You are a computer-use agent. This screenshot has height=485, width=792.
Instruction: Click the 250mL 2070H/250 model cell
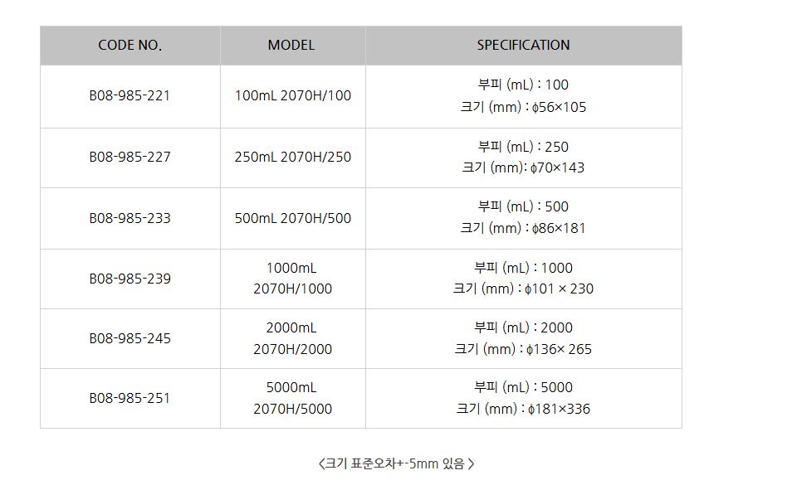point(292,157)
